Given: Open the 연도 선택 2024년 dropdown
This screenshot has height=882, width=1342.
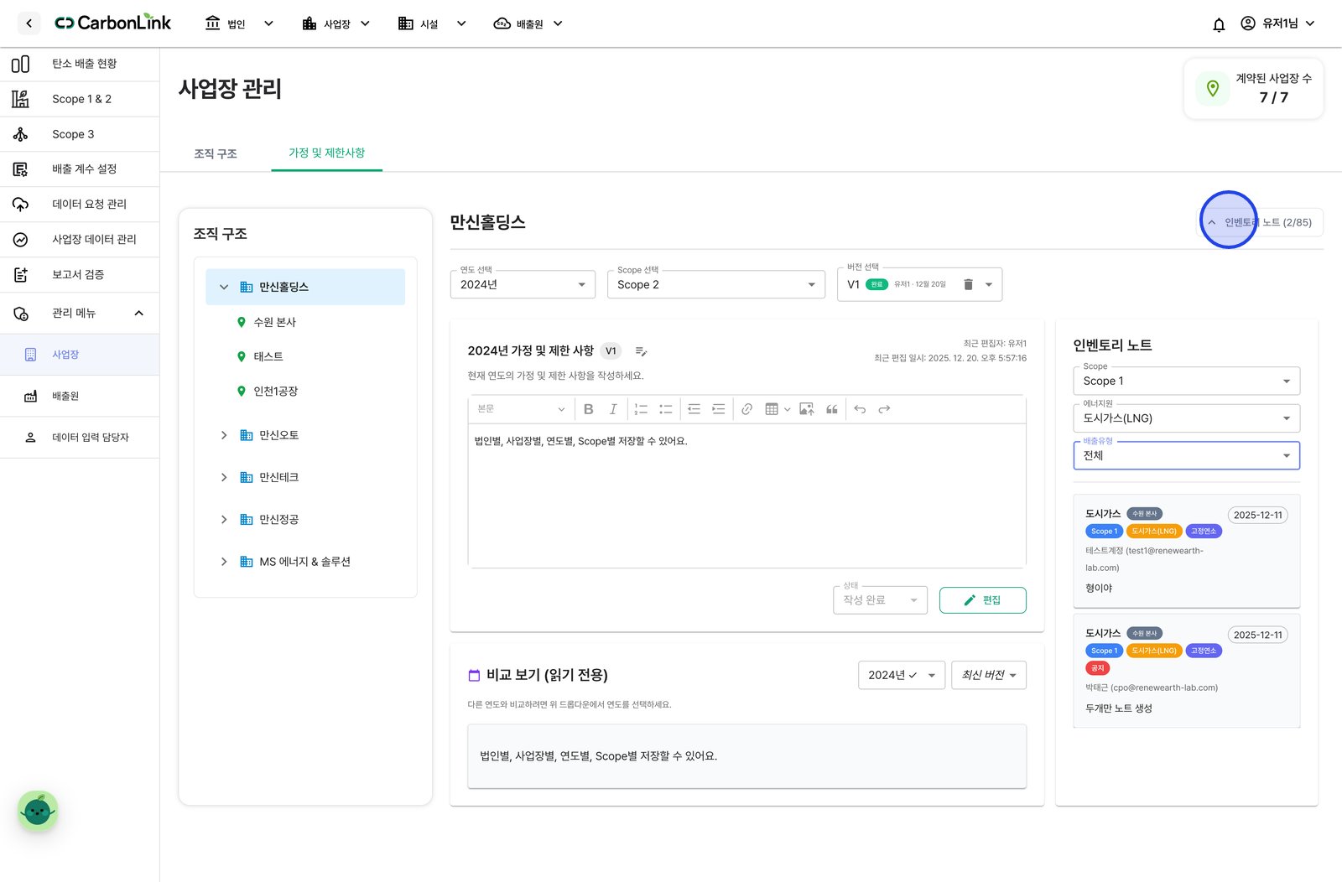Looking at the screenshot, I should click(x=523, y=284).
